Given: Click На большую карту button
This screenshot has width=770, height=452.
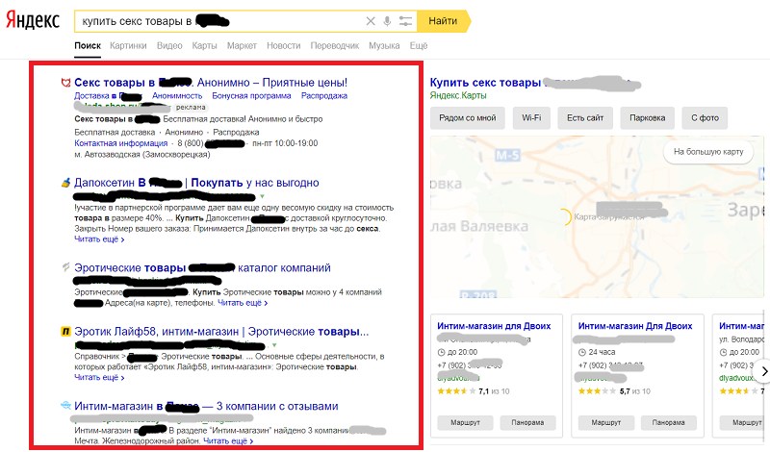Looking at the screenshot, I should [x=708, y=152].
